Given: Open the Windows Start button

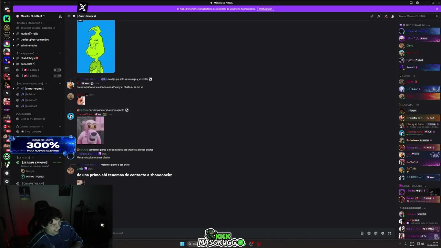Looking at the screenshot, I should pyautogui.click(x=182, y=244).
